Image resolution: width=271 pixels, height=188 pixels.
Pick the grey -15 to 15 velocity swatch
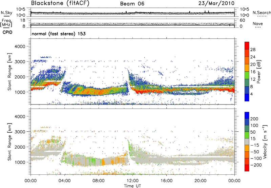pos(247,142)
